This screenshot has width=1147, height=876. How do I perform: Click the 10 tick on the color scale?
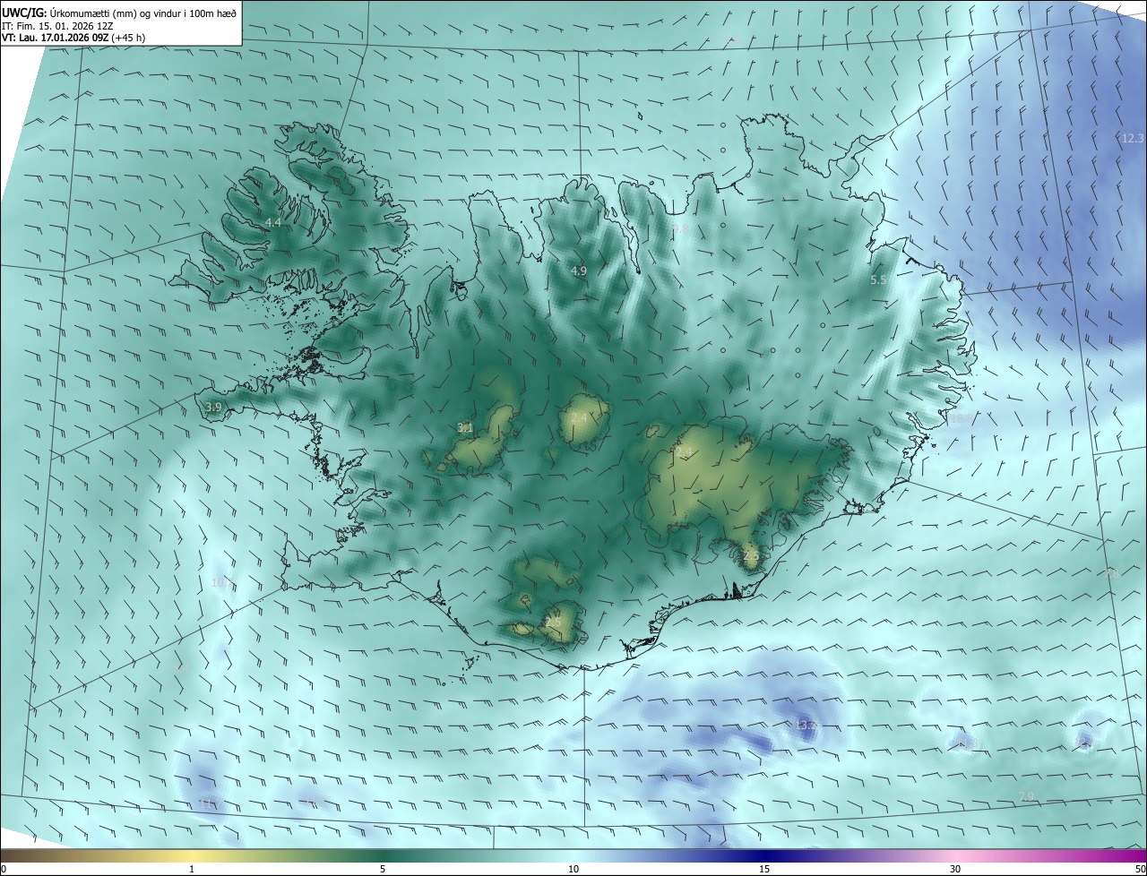(573, 869)
